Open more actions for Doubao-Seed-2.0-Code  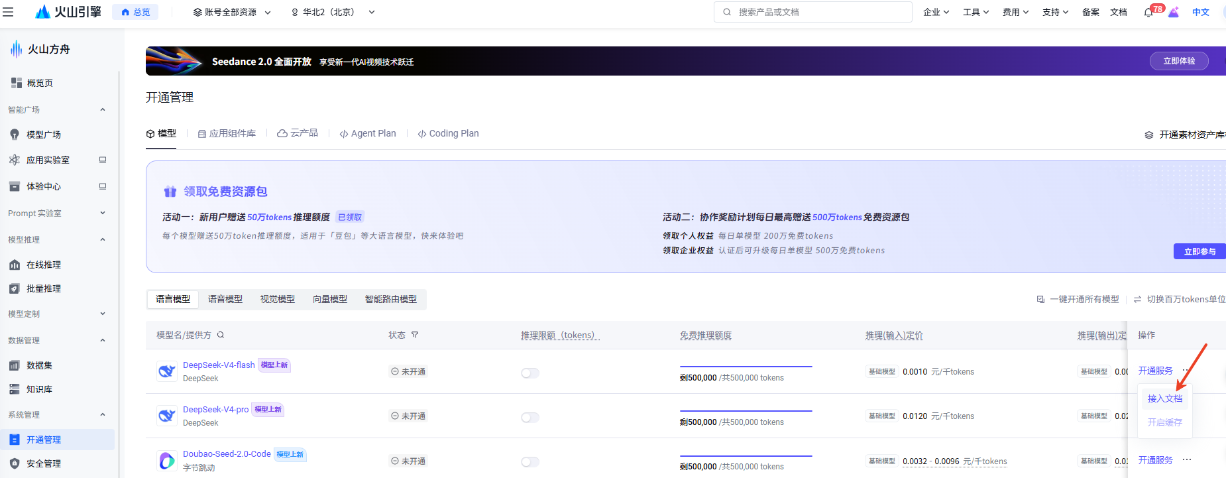tap(1187, 459)
